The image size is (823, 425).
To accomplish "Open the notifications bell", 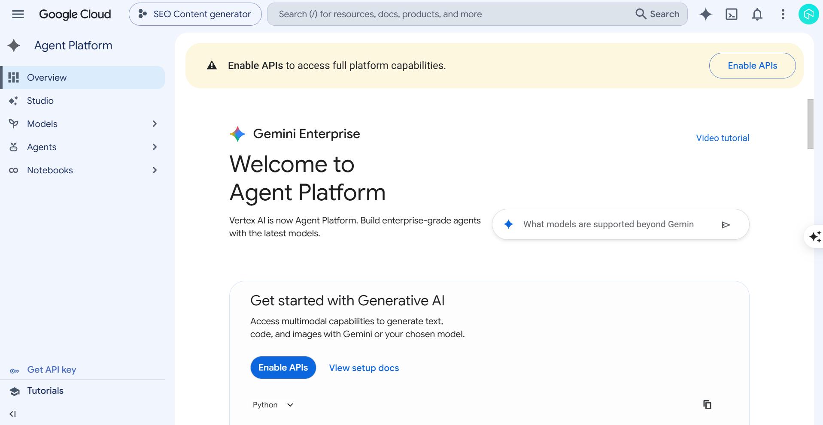I will pyautogui.click(x=757, y=14).
